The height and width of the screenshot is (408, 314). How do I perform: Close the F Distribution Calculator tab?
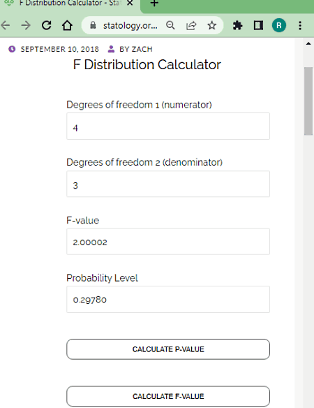click(130, 3)
